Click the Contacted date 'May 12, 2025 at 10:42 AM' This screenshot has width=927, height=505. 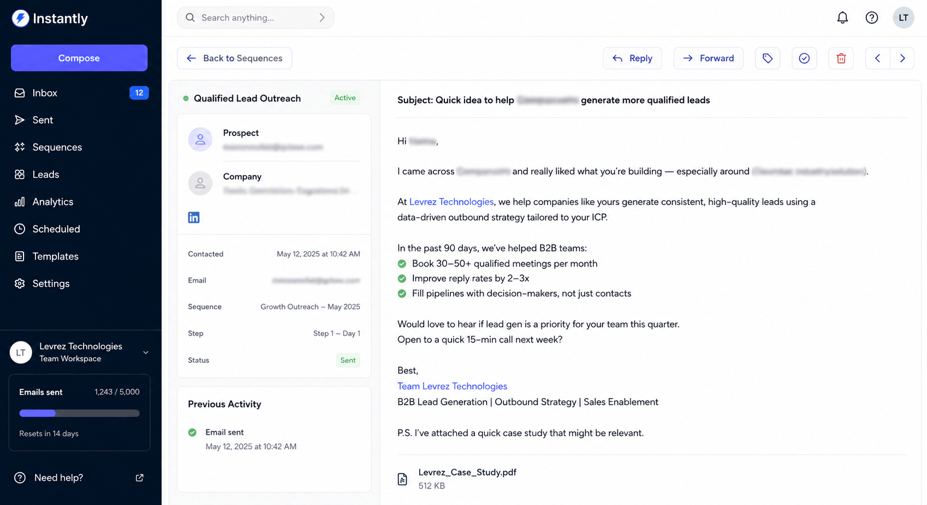point(318,254)
